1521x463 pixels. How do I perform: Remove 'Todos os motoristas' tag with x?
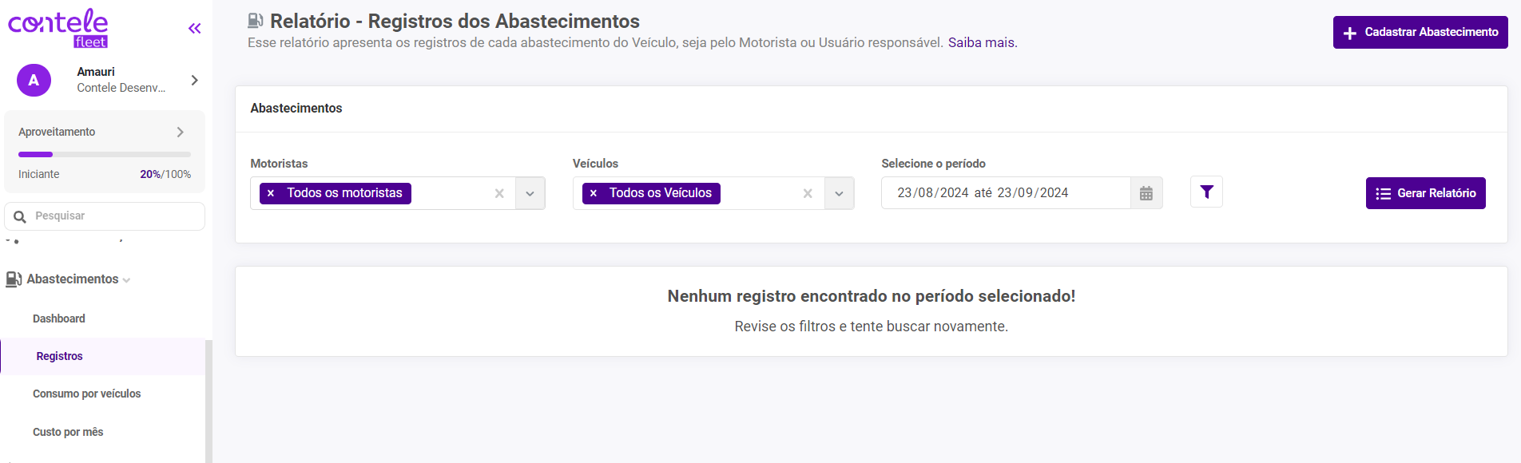271,193
